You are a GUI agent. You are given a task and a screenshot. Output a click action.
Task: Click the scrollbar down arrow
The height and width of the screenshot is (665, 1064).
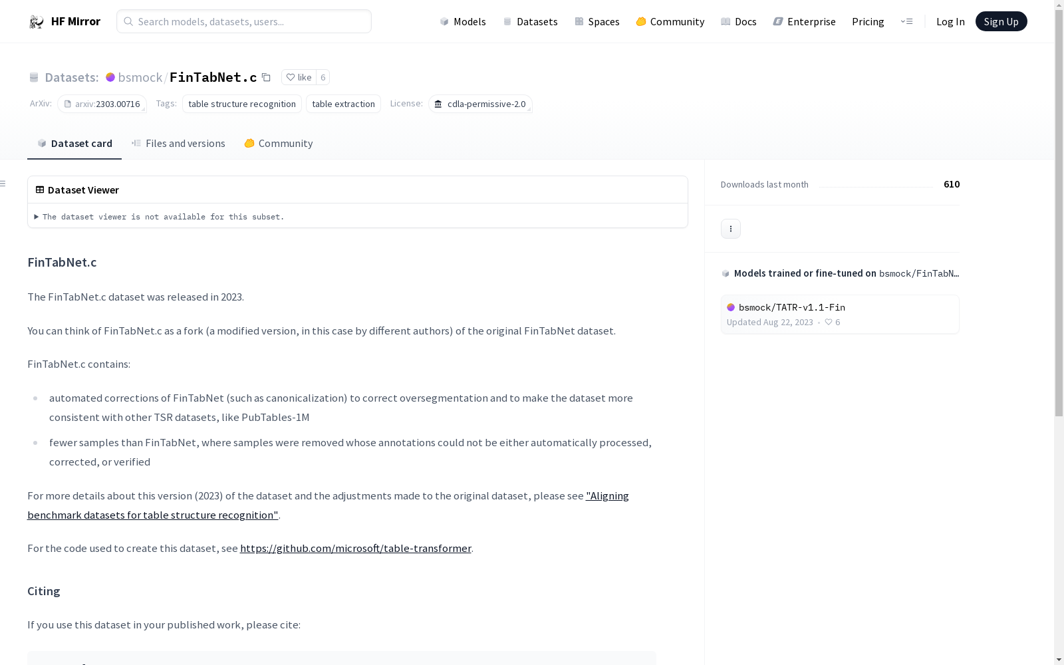click(1059, 660)
